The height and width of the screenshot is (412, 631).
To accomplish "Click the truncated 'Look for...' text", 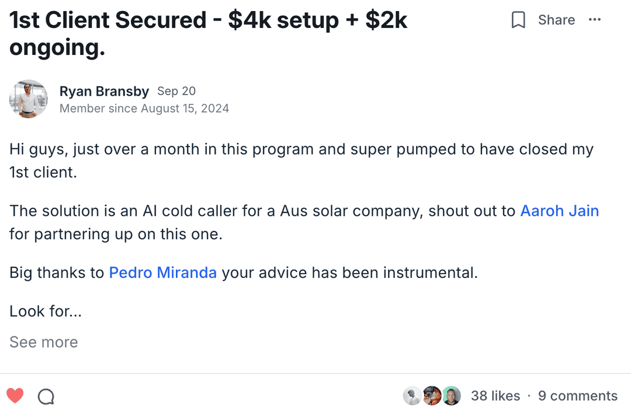I will coord(46,311).
